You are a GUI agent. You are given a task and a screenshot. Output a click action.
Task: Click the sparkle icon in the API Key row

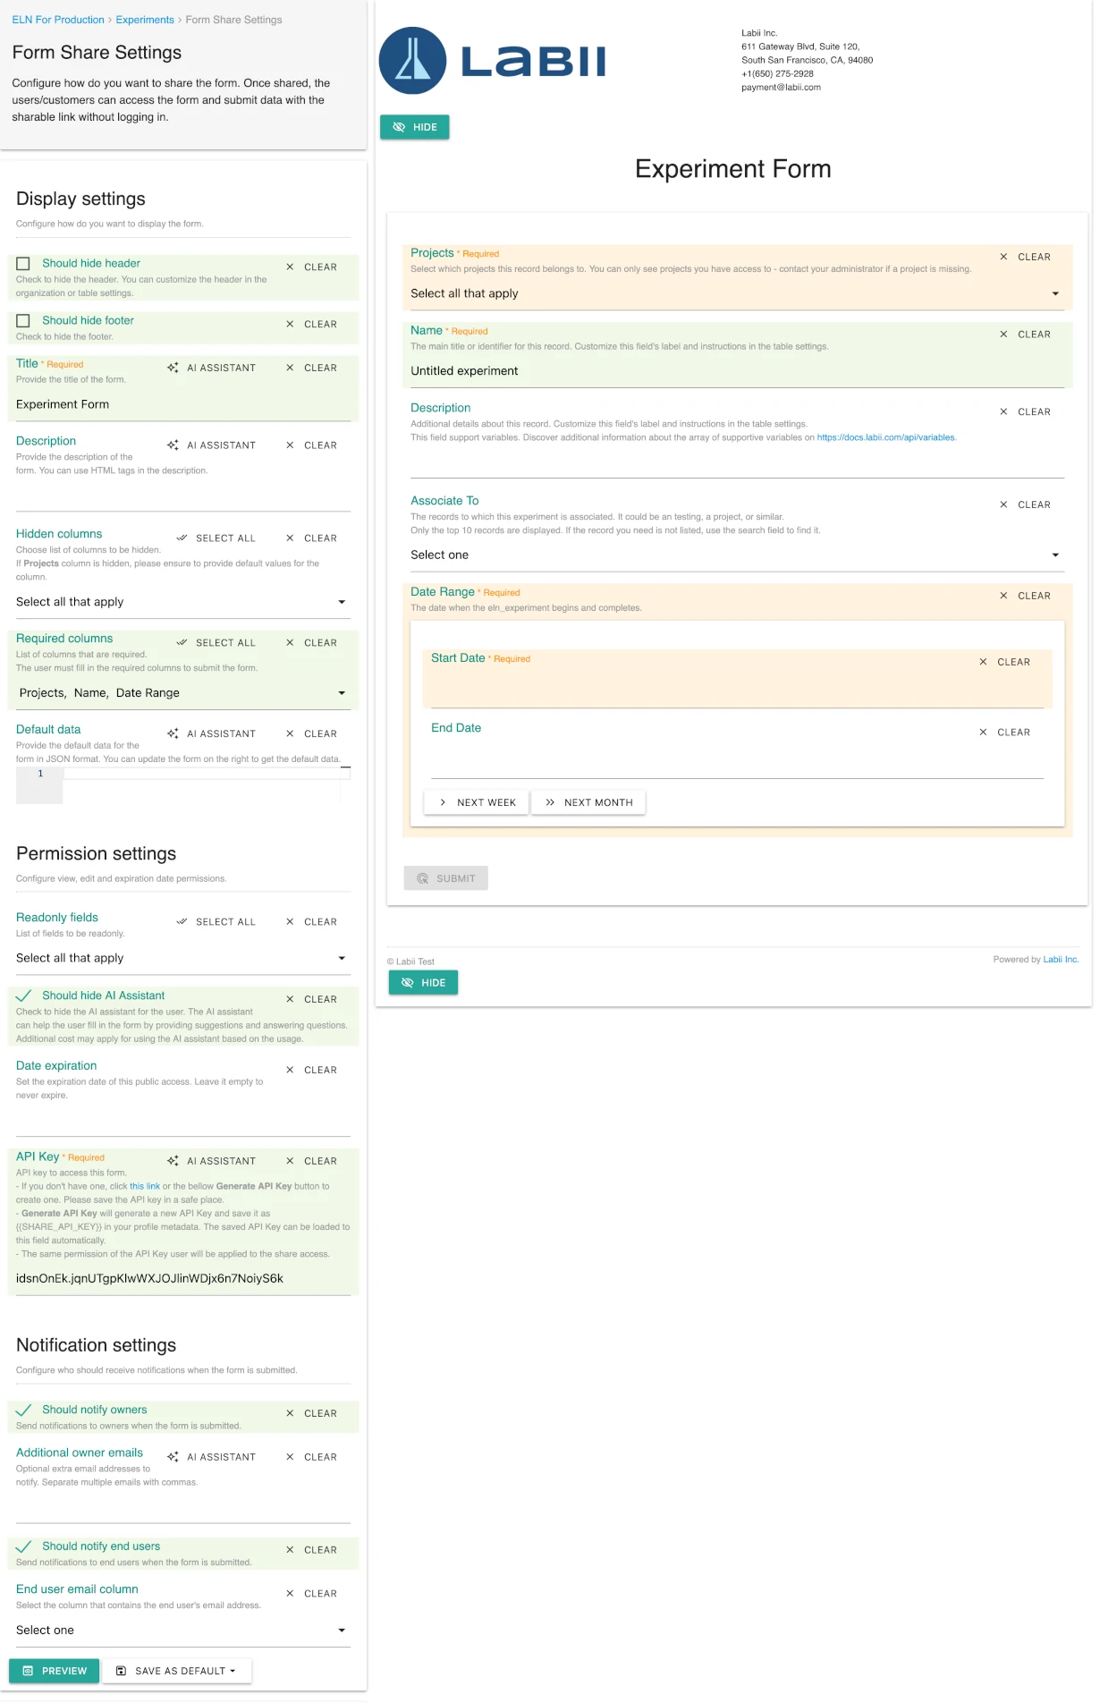click(173, 1161)
